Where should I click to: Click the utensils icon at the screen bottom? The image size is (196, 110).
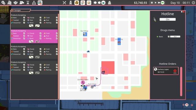tap(187, 105)
